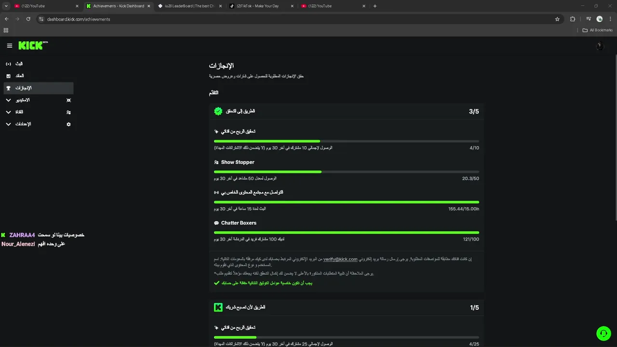
Task: Click the 155.44/15.00h streaming progress bar
Action: coord(347,202)
